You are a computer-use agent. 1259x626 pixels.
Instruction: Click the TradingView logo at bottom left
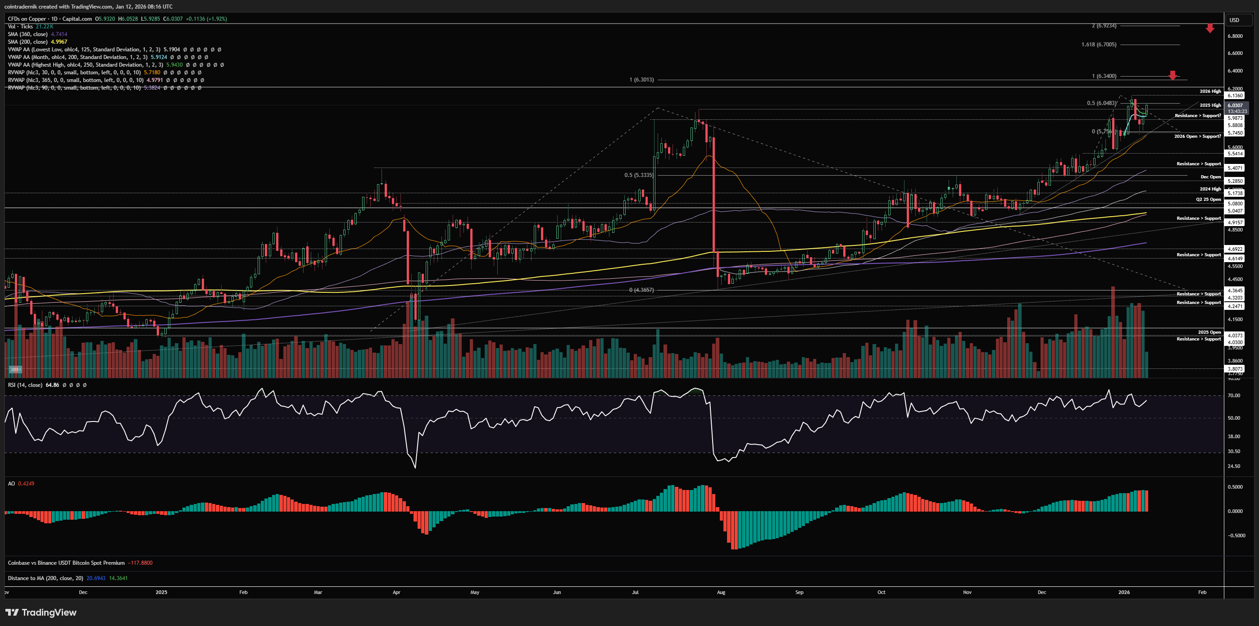coord(41,612)
